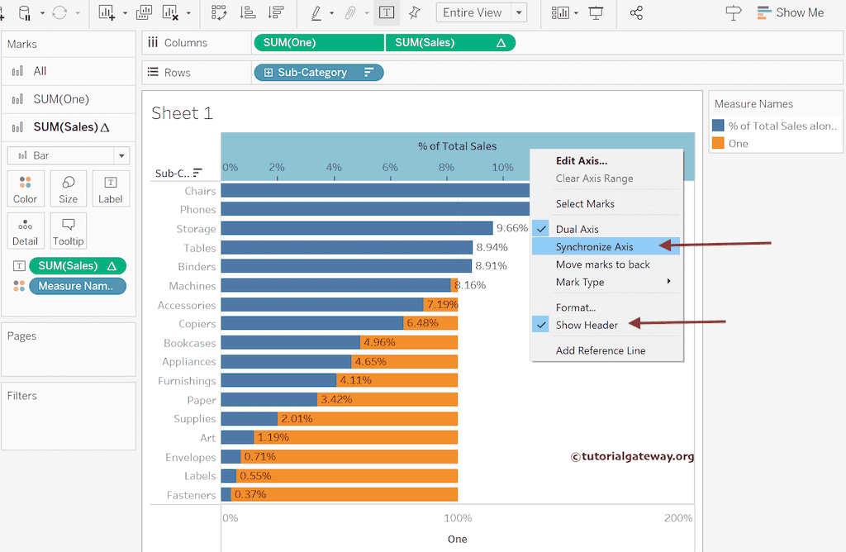Select Add Reference Line menu item
Image resolution: width=846 pixels, height=552 pixels.
coord(601,350)
